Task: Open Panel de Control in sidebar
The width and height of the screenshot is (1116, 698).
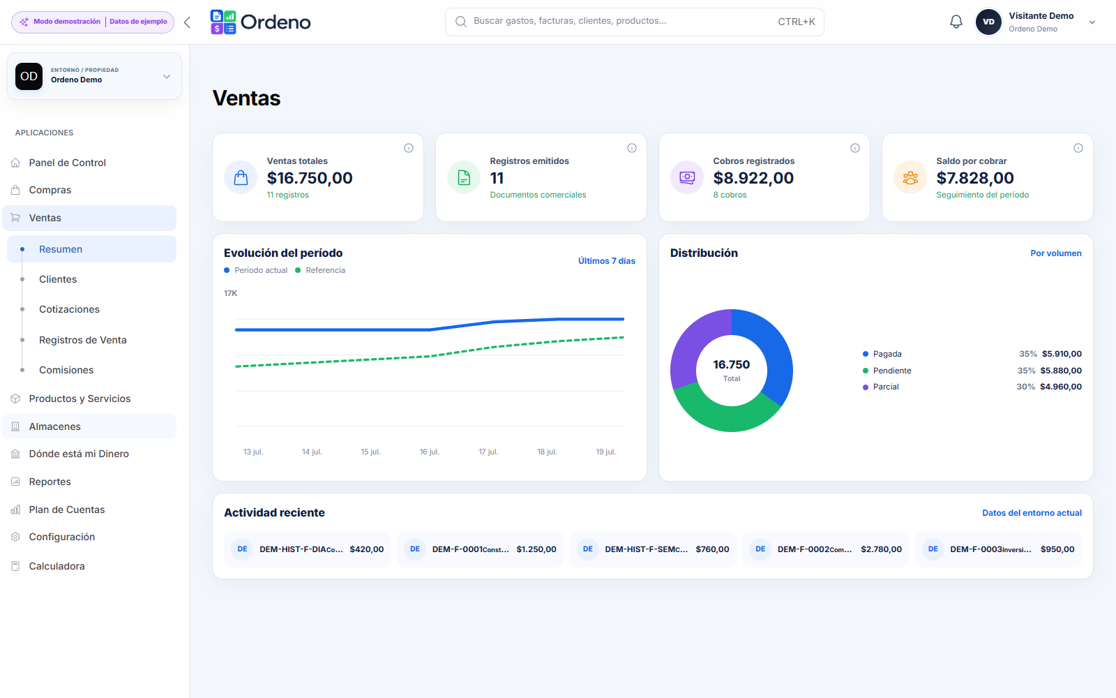Action: tap(89, 163)
